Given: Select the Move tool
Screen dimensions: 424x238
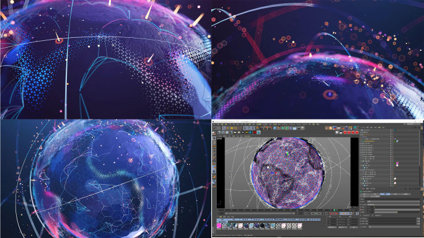Looking at the screenshot, I should (x=227, y=128).
